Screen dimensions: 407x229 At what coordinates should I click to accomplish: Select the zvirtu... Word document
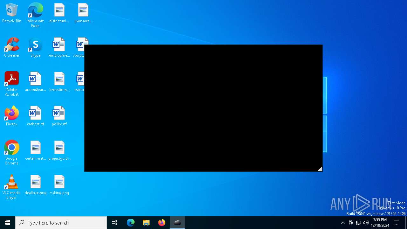(79, 82)
